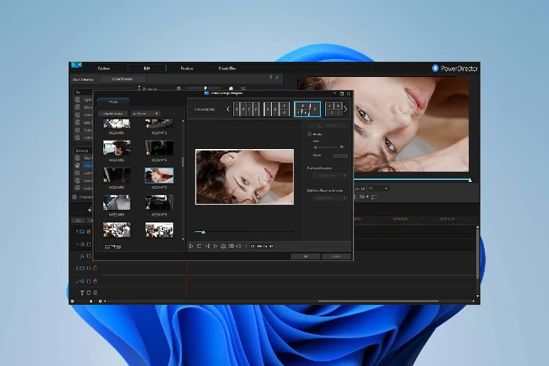Pick the last visible grid collage layout

click(x=334, y=109)
